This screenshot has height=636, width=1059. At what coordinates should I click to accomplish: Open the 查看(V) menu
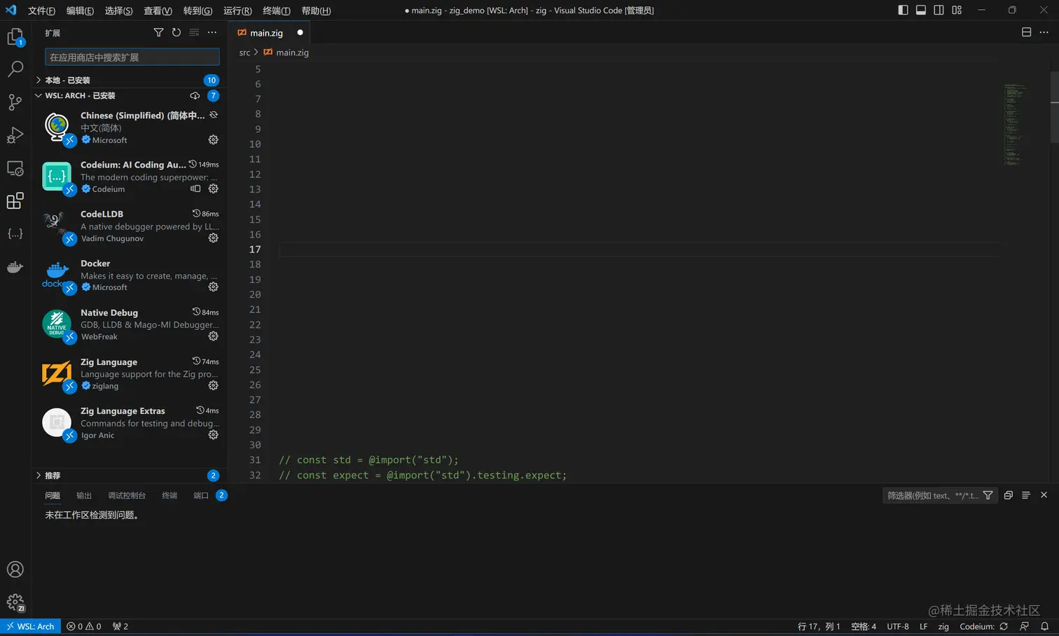coord(158,11)
